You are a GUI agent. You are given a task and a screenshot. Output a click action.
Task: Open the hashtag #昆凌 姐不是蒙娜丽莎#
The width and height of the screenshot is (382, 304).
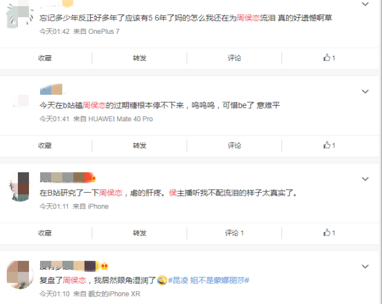pos(209,281)
